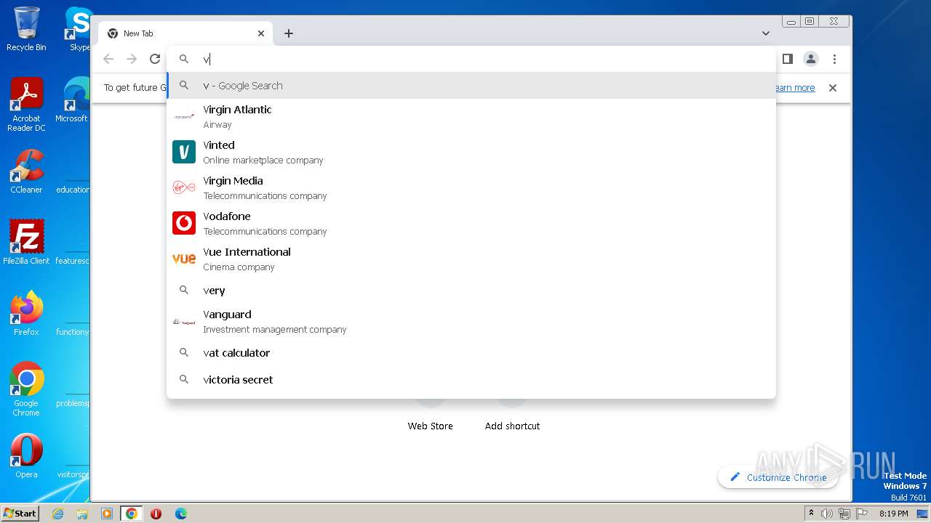Show hidden system tray icons
Viewport: 931px width, 523px height.
812,514
